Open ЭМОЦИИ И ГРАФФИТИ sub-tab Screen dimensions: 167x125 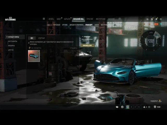coord(76,25)
